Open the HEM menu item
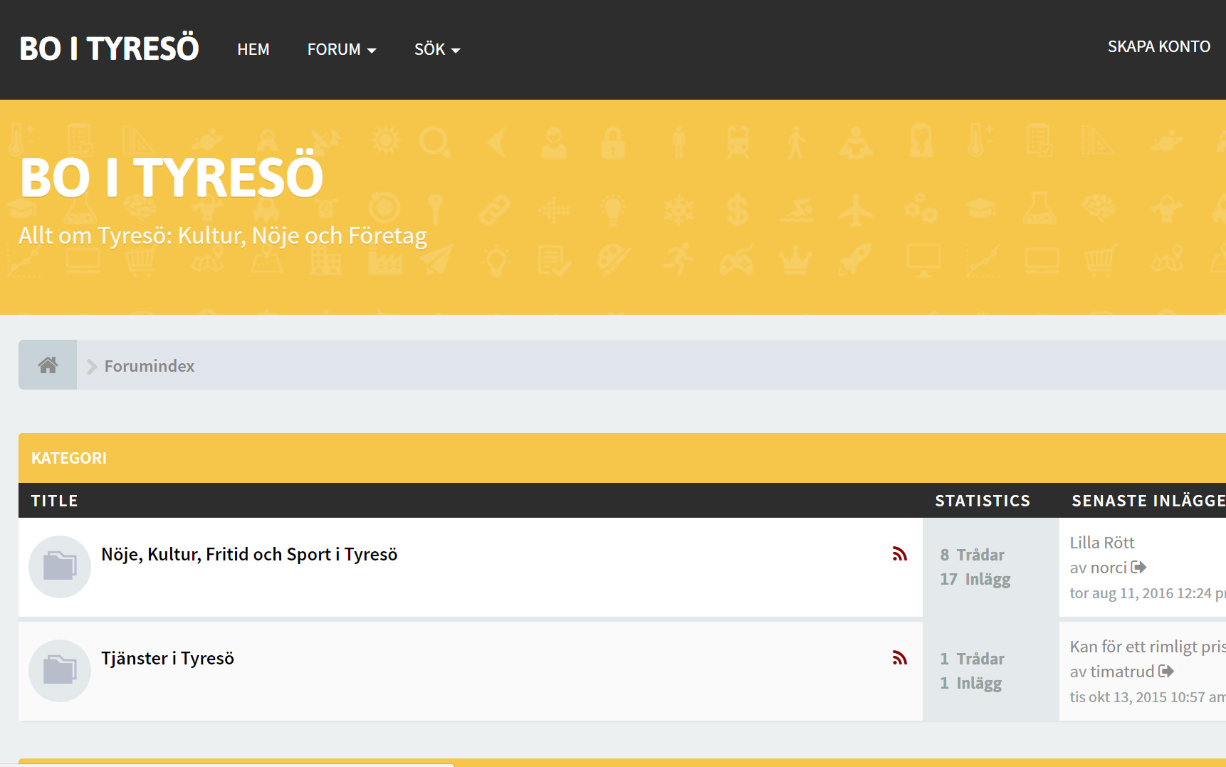Viewport: 1226px width, 767px height. coord(253,50)
